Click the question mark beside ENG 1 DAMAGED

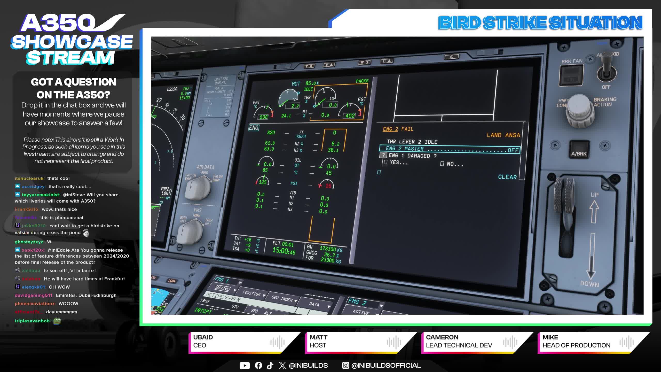point(383,155)
